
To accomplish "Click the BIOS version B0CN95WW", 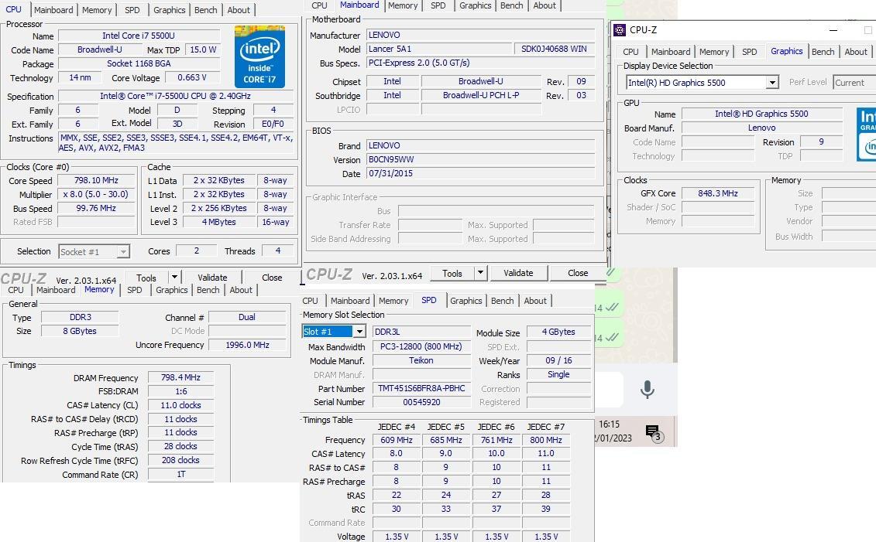I will (480, 159).
